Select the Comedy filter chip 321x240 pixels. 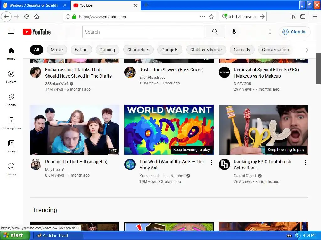242,50
